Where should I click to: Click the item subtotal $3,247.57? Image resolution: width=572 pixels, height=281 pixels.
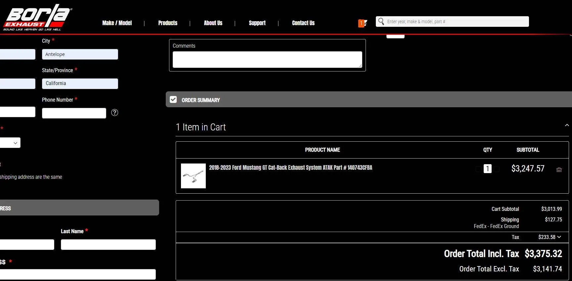click(x=528, y=168)
